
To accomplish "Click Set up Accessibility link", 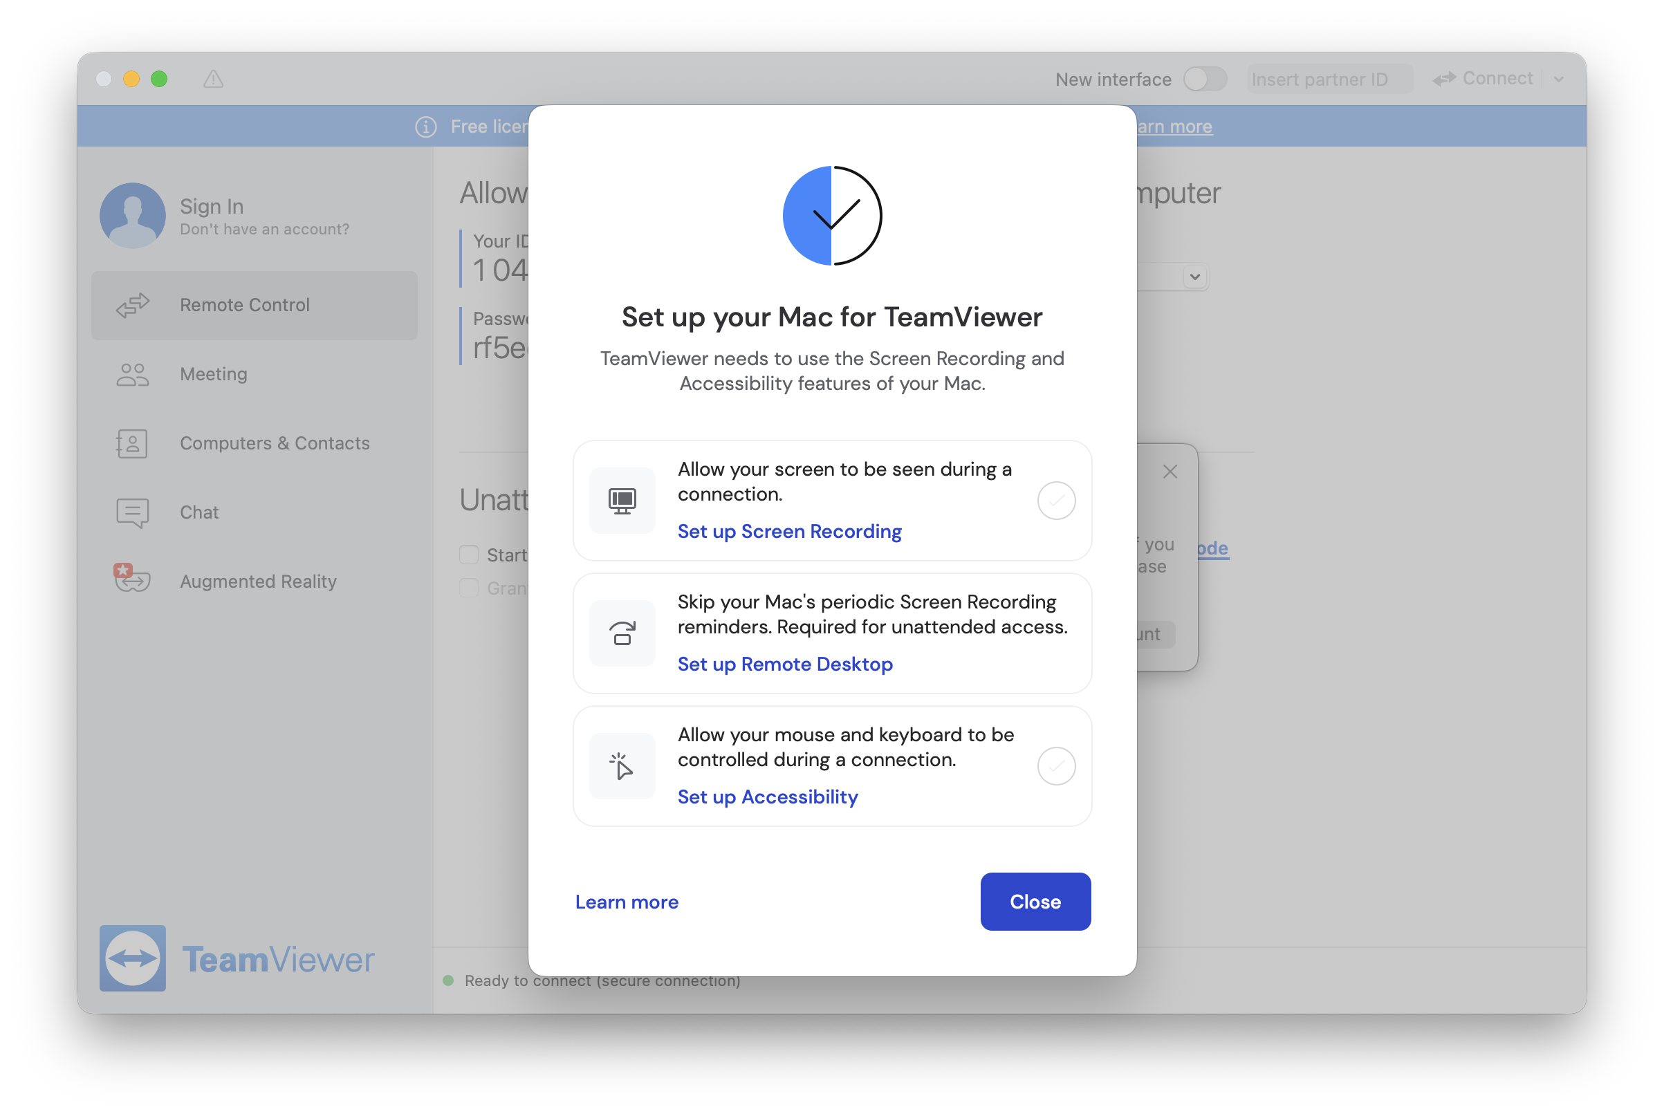I will pyautogui.click(x=768, y=797).
